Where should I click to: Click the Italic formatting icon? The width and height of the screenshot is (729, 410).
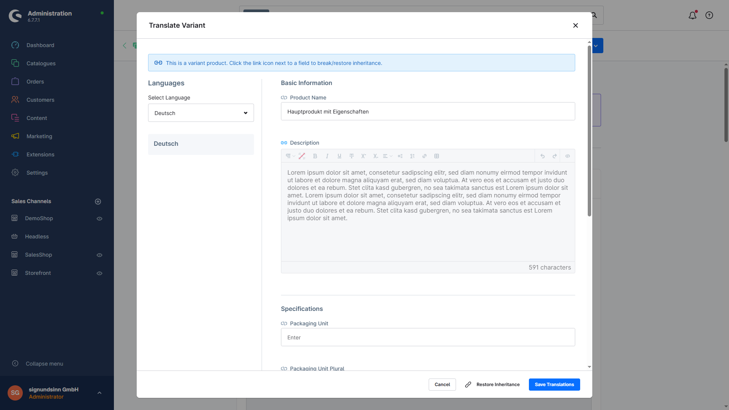pos(327,156)
